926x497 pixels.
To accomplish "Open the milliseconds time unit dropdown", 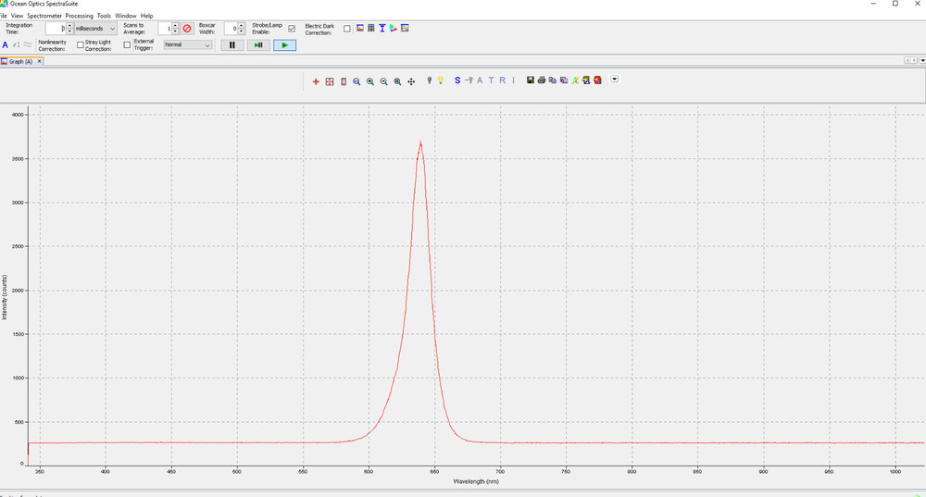I will coord(95,29).
